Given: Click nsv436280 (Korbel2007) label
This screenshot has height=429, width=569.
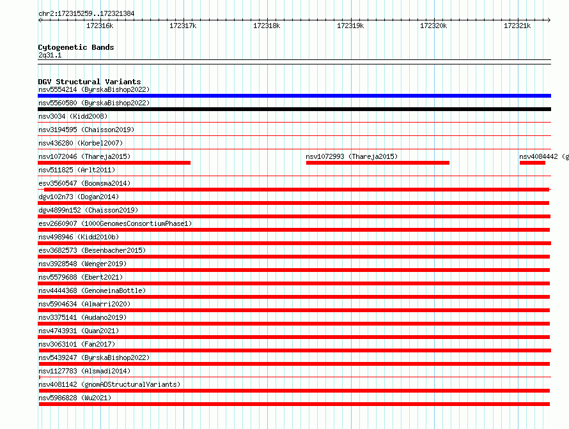Looking at the screenshot, I should tap(81, 143).
